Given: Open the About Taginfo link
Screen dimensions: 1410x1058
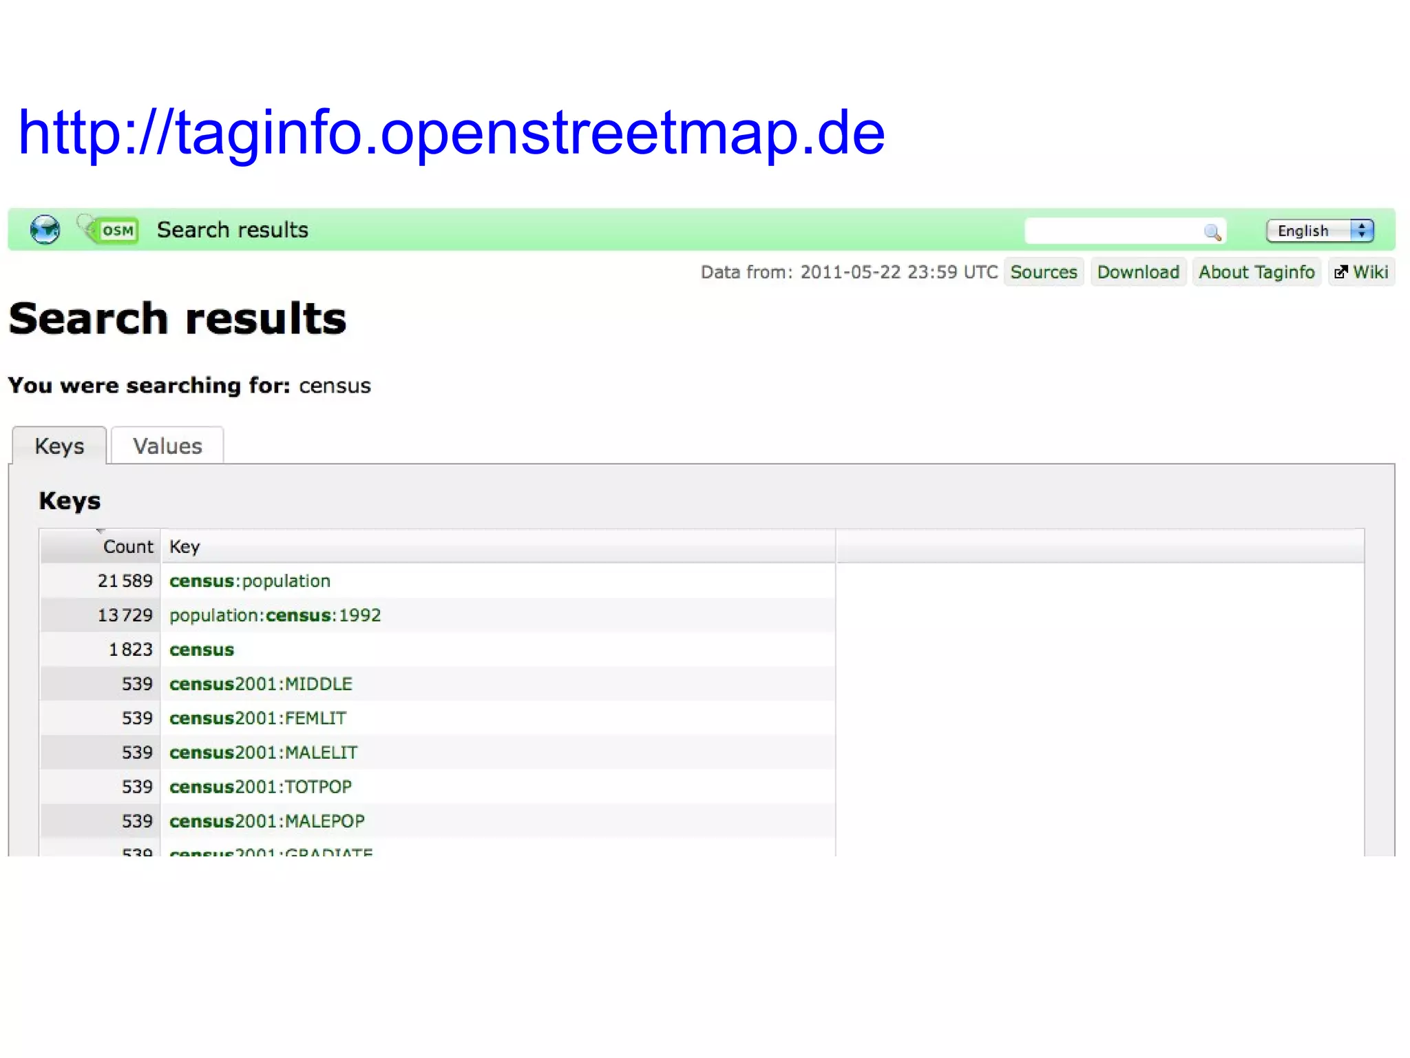Looking at the screenshot, I should 1256,272.
